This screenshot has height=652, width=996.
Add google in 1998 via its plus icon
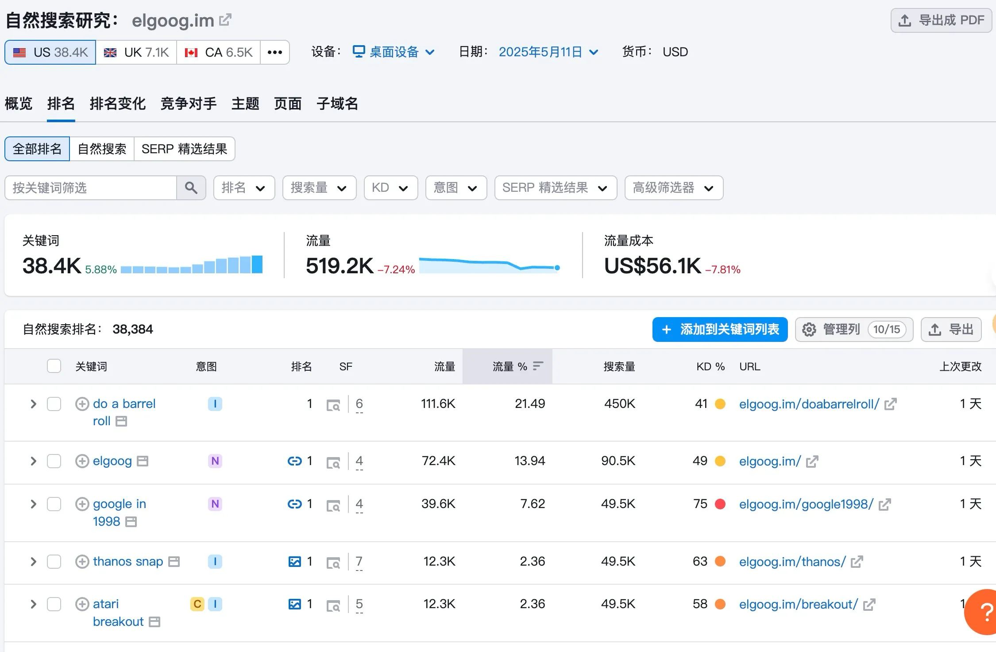tap(82, 504)
